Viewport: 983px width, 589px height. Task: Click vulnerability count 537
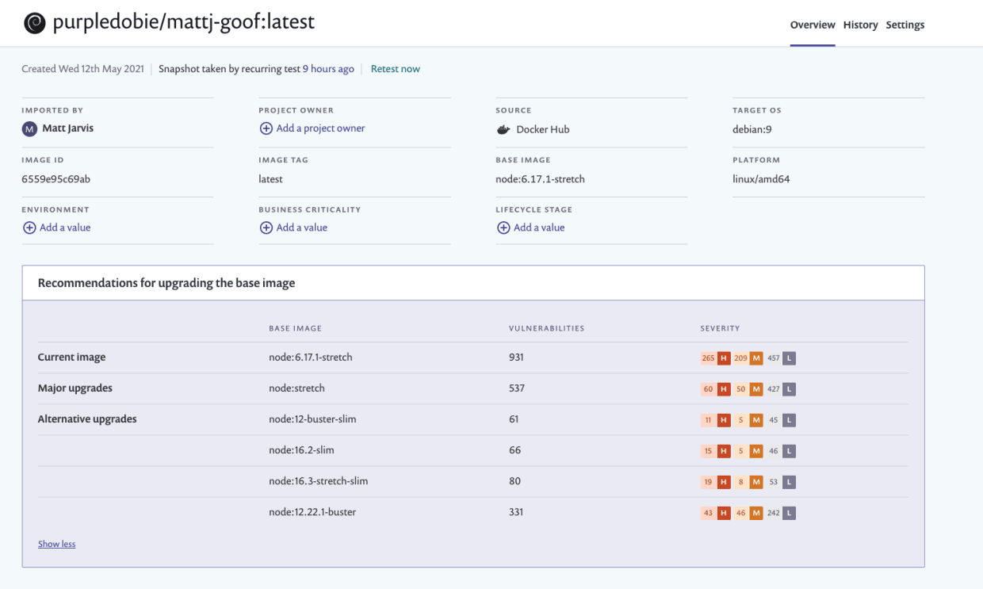517,388
